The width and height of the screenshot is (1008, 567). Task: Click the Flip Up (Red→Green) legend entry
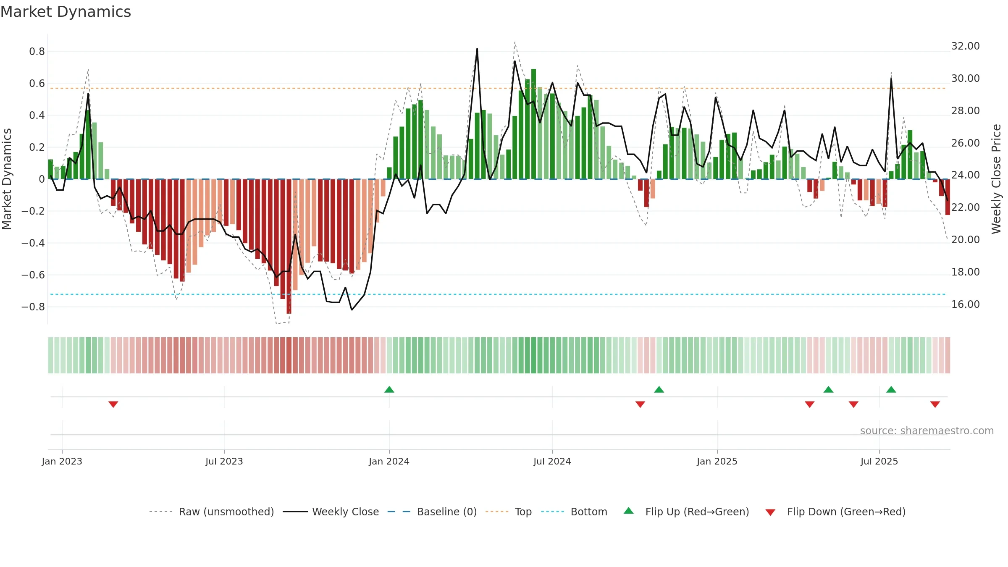pos(687,512)
